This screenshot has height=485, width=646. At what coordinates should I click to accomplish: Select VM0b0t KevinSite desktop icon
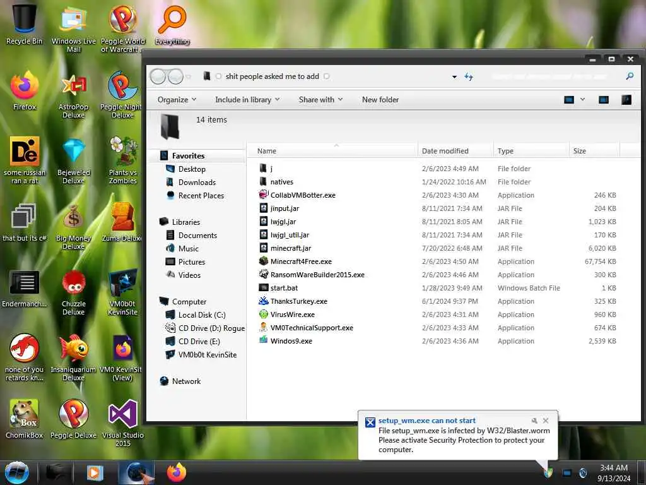123,292
